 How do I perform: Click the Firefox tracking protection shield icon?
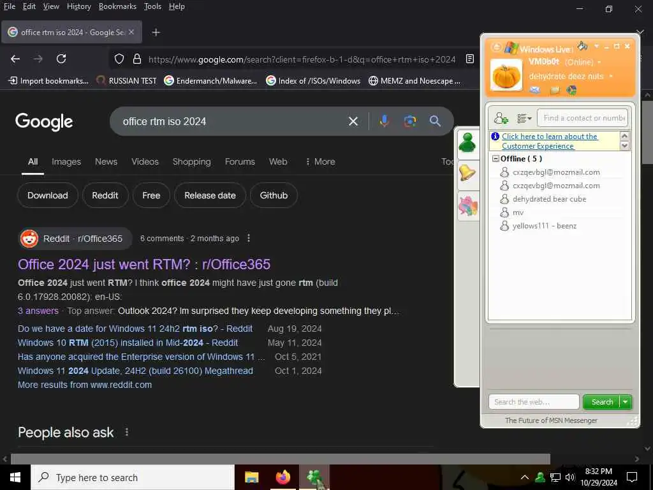119,59
